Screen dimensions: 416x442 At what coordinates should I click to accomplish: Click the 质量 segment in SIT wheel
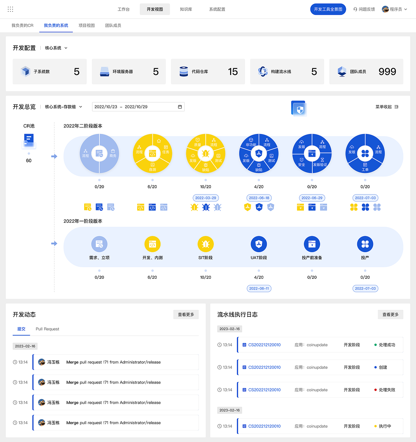[x=198, y=142]
